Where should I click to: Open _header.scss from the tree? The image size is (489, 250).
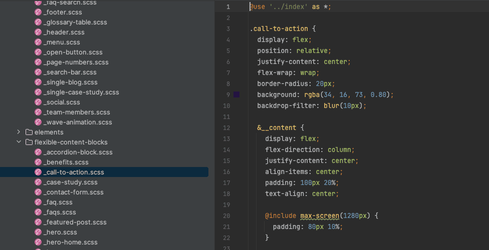64,32
